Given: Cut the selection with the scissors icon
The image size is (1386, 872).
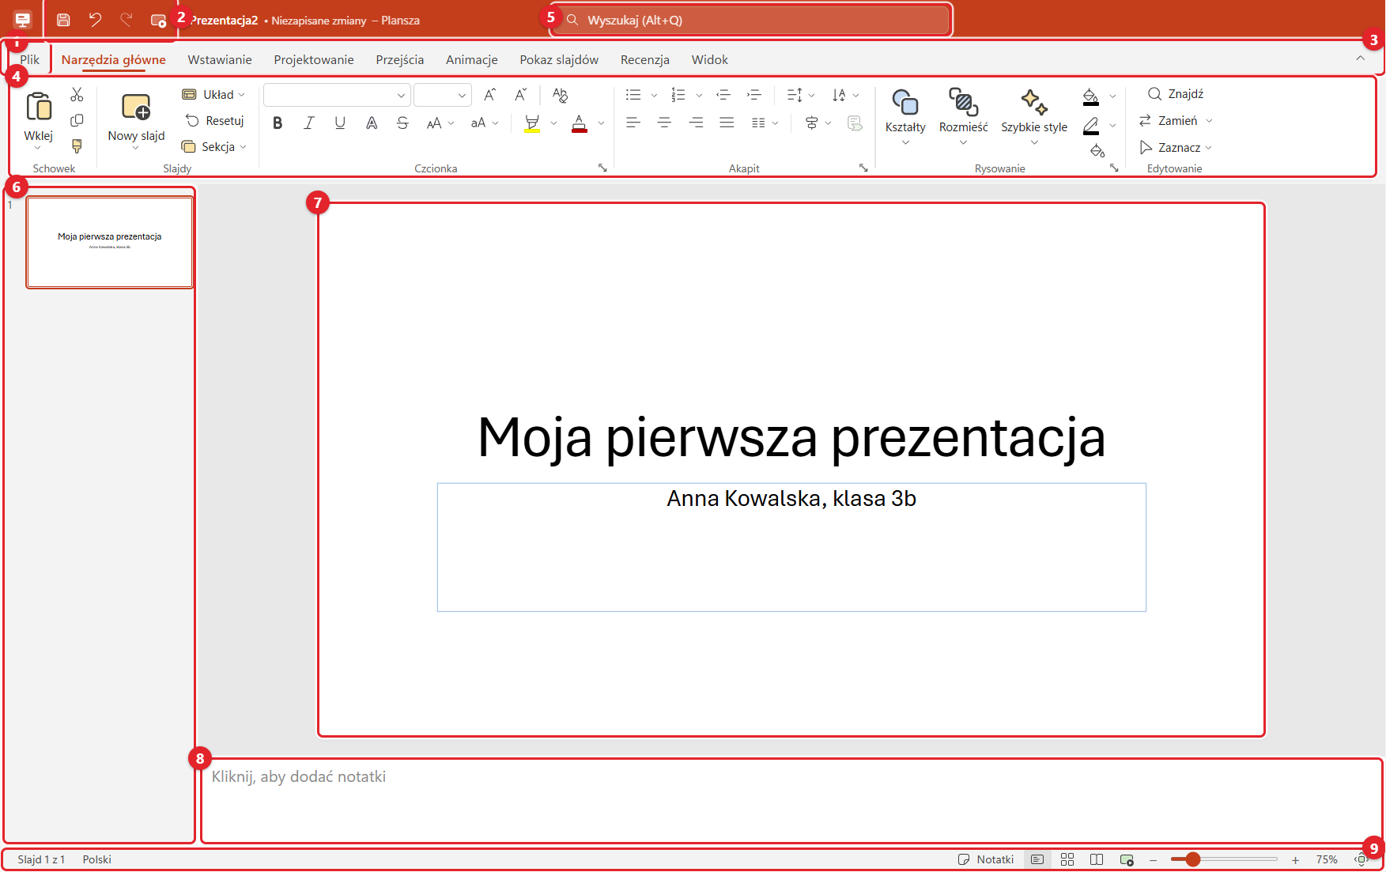Looking at the screenshot, I should (x=77, y=95).
